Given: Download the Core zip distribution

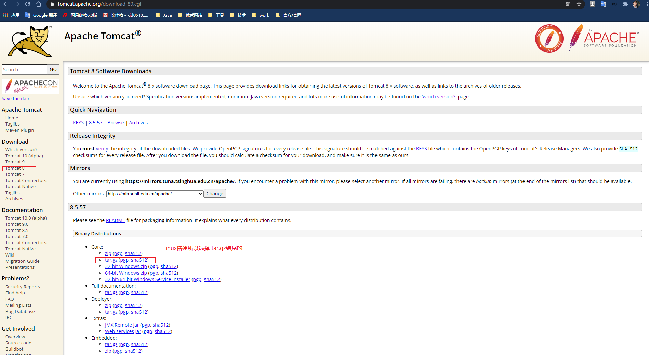Looking at the screenshot, I should [x=108, y=253].
